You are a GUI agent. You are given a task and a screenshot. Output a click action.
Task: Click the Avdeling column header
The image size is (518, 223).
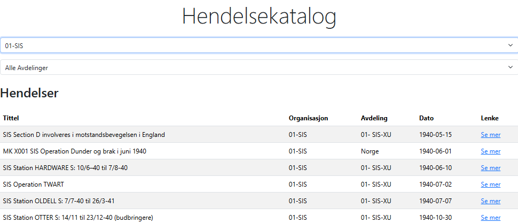tap(374, 118)
